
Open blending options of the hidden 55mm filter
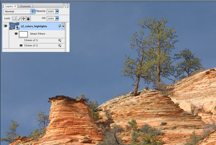tap(60, 40)
